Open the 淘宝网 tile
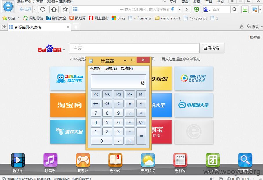Viewport: 263px width, 180px height. pyautogui.click(x=68, y=105)
